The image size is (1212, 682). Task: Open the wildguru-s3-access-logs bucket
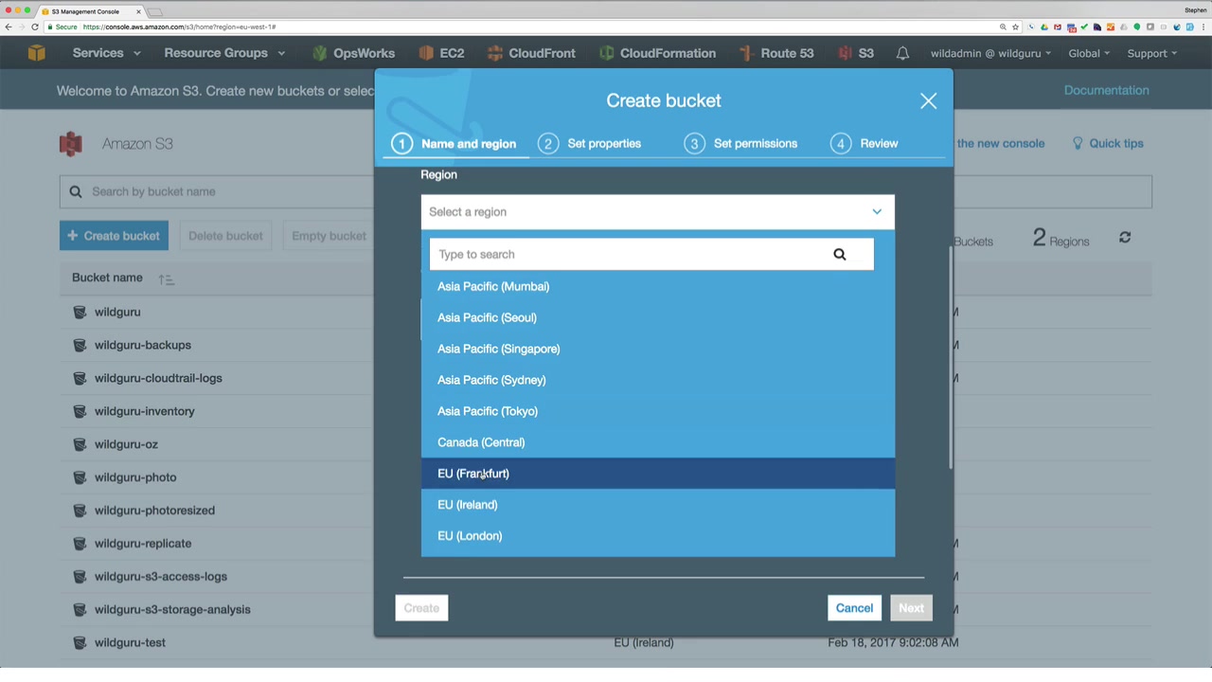coord(160,577)
